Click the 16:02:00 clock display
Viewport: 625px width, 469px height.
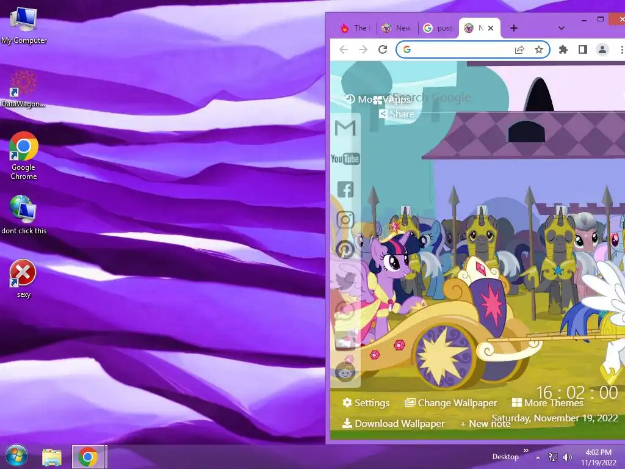pos(577,393)
